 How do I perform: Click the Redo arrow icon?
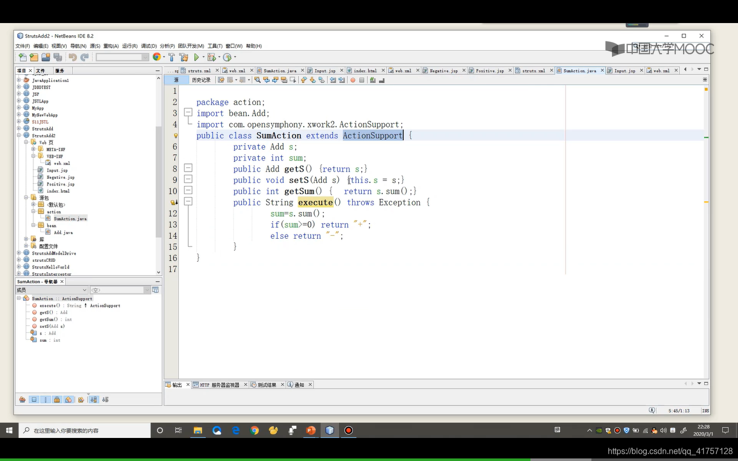pyautogui.click(x=85, y=57)
